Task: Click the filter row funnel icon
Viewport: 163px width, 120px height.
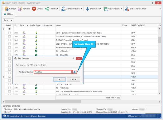Action: 3,29
